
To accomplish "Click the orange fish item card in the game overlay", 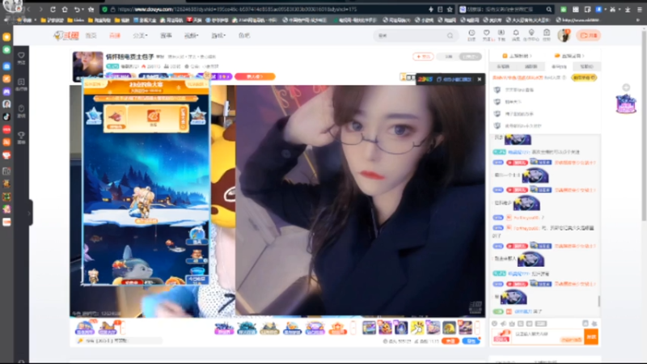I will click(115, 117).
